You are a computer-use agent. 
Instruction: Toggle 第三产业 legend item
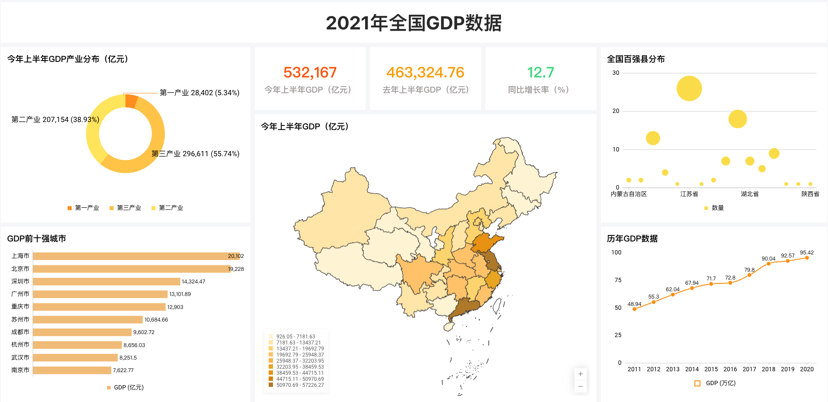125,208
